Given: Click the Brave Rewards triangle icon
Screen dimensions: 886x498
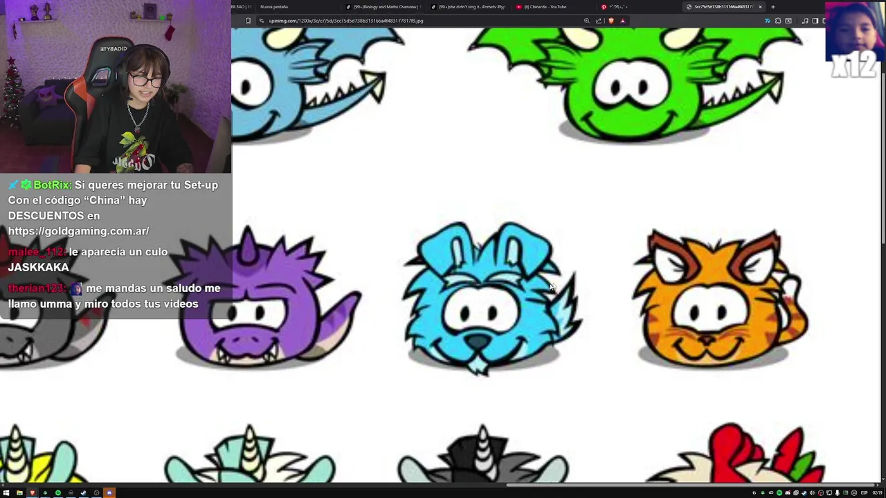Looking at the screenshot, I should (622, 21).
